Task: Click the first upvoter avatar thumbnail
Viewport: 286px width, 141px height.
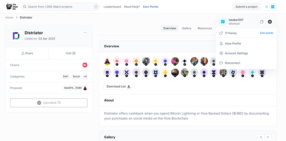Action: 107,61
